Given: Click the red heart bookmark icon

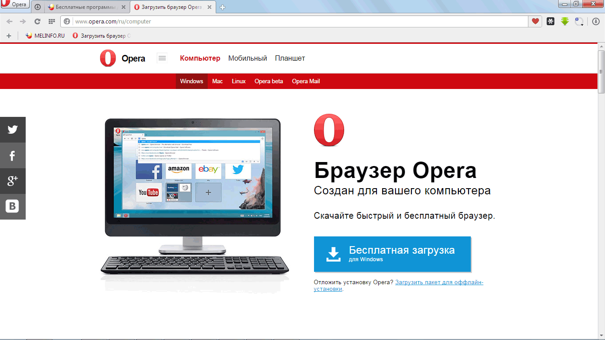Looking at the screenshot, I should click(x=535, y=21).
